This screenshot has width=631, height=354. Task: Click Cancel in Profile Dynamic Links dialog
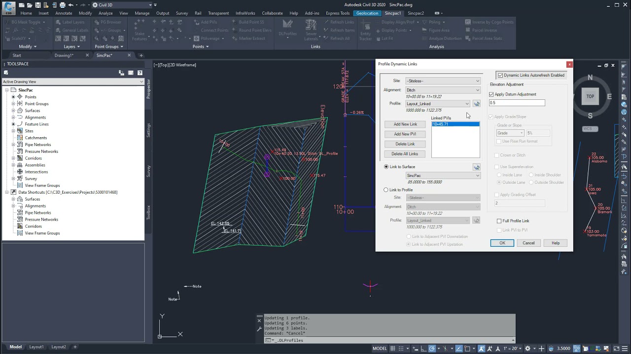click(x=528, y=243)
